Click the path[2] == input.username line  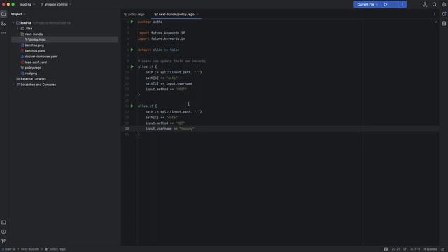169,83
